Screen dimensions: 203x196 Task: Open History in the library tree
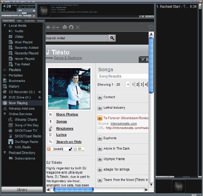[14, 86]
